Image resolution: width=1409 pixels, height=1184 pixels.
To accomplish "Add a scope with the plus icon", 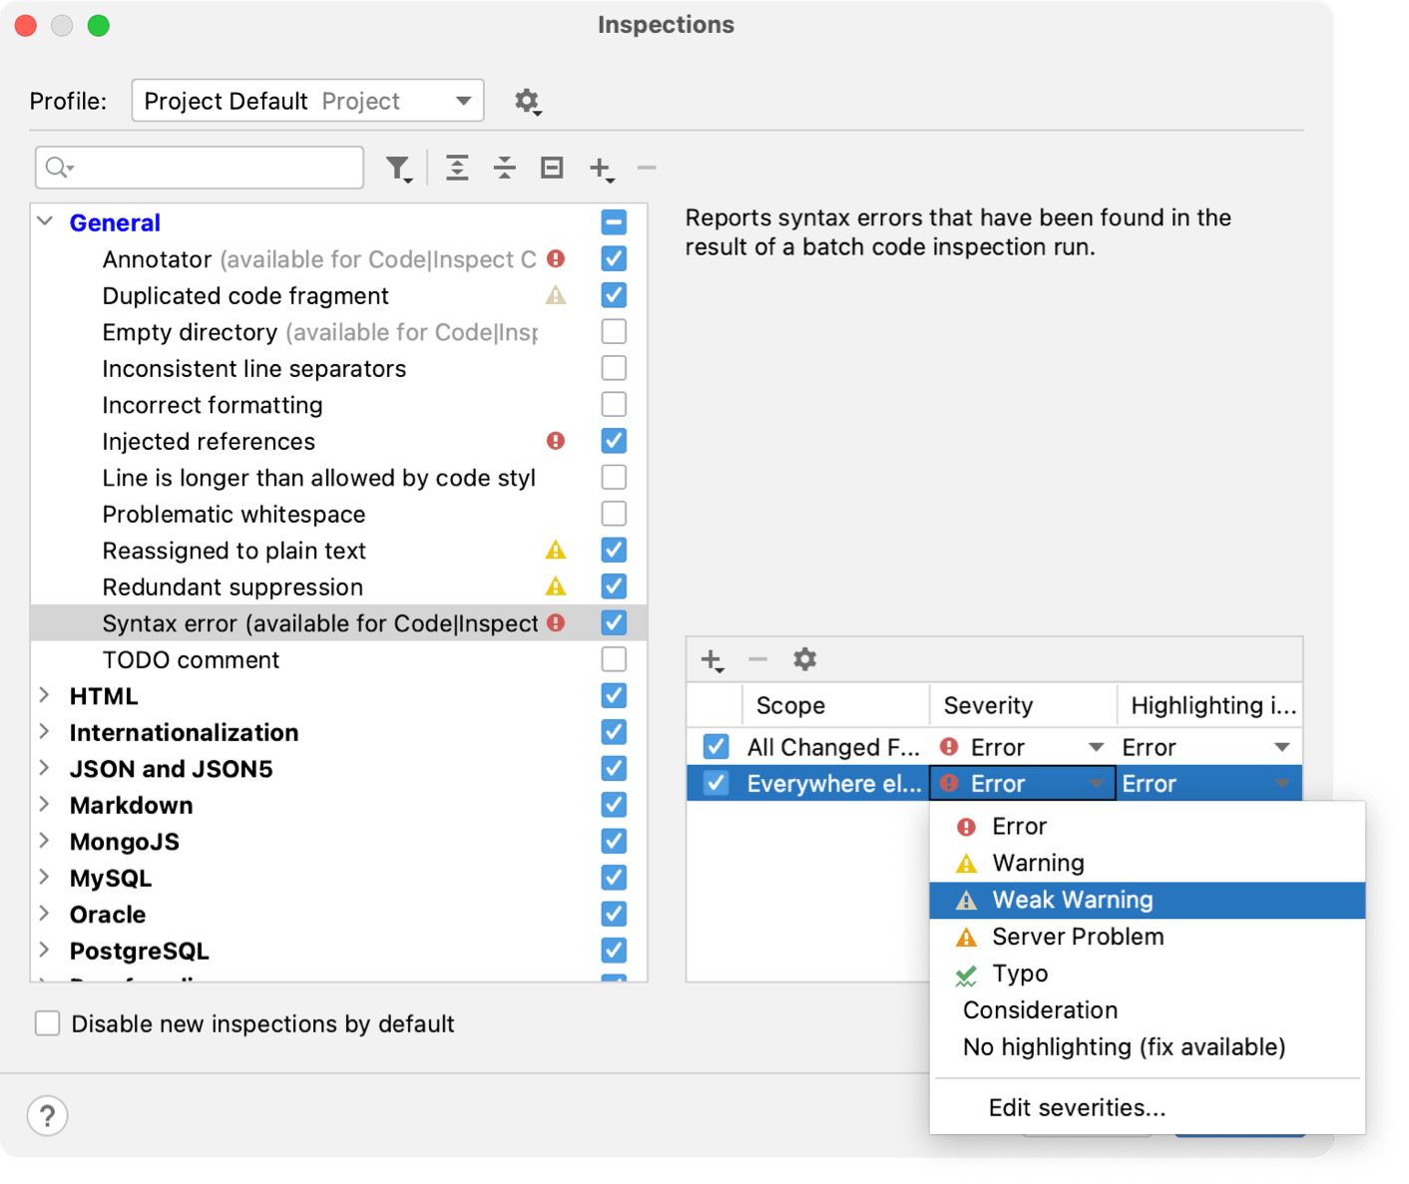I will point(712,660).
